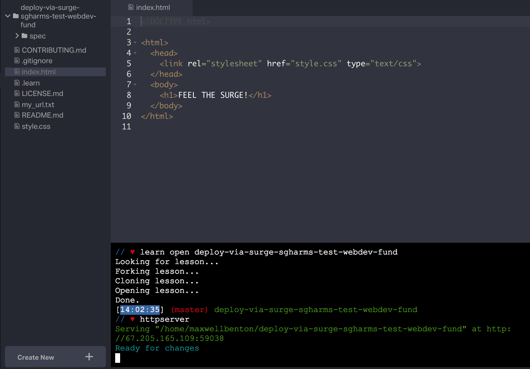Click highlighted 14:02:35 timestamp in terminal
This screenshot has height=369, width=530.
(x=140, y=310)
